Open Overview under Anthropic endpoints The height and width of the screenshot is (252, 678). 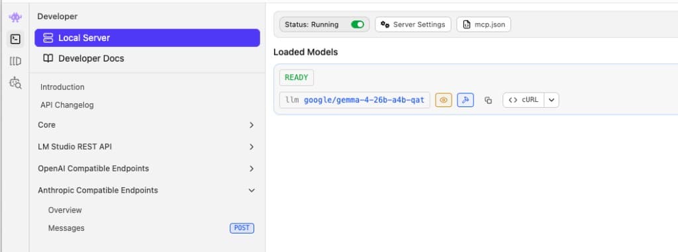click(x=65, y=210)
